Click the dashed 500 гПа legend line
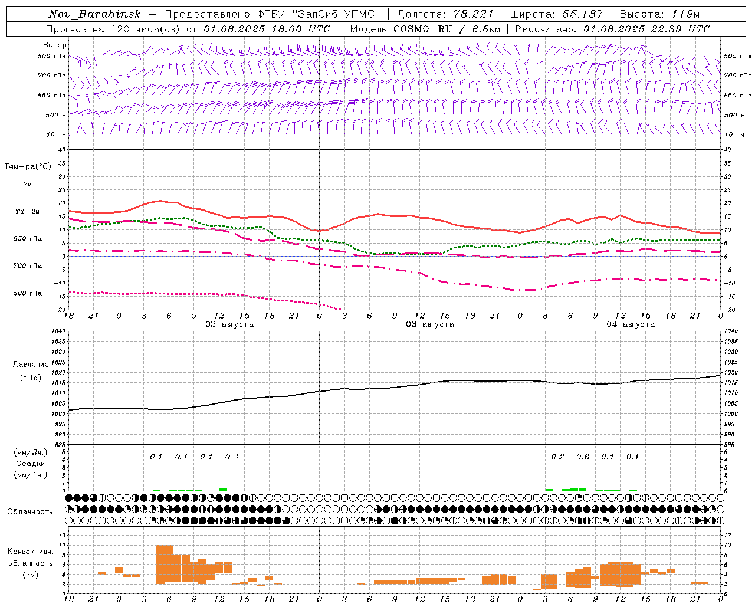The height and width of the screenshot is (604, 755). point(27,300)
